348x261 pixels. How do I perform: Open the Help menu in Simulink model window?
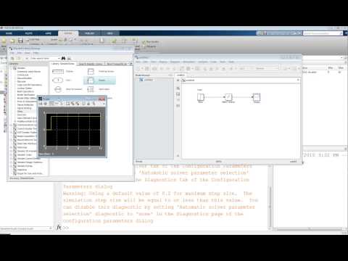(x=231, y=62)
